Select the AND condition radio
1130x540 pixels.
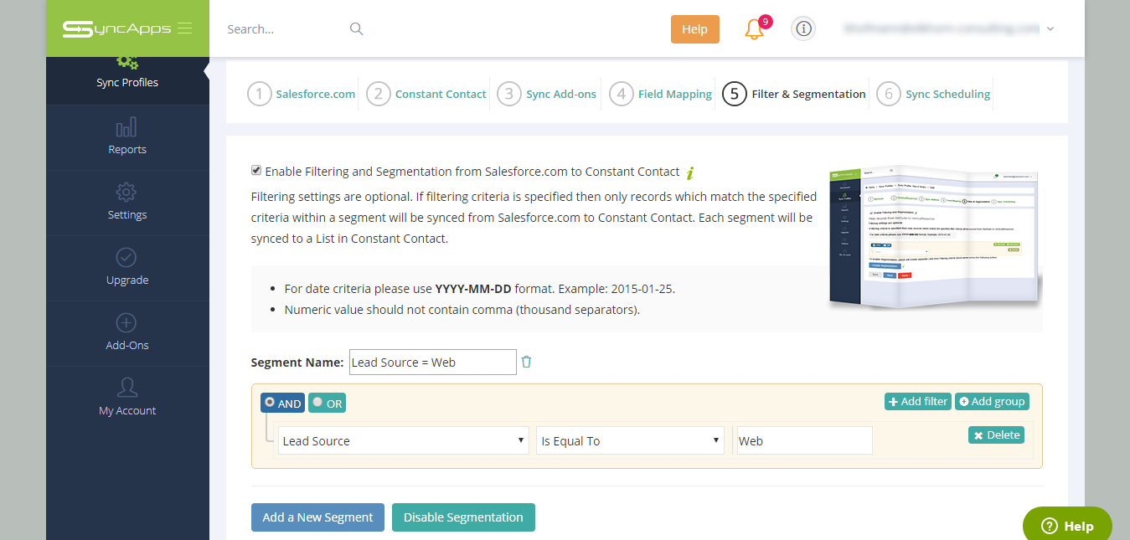[x=270, y=402]
